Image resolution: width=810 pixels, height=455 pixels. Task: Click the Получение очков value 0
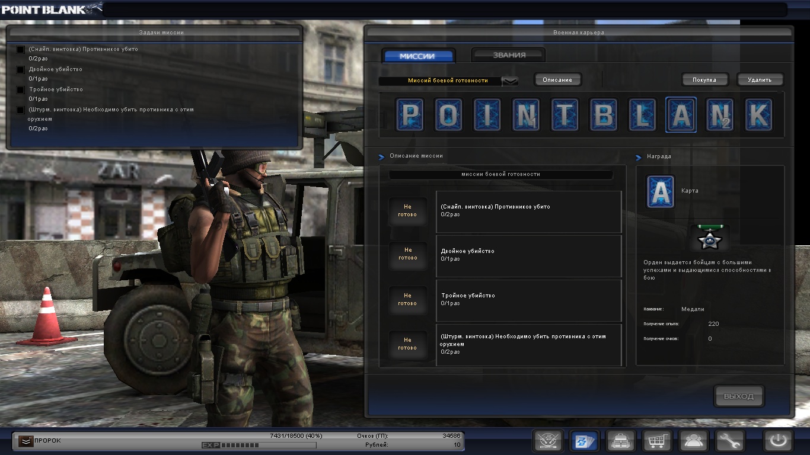[x=710, y=339]
